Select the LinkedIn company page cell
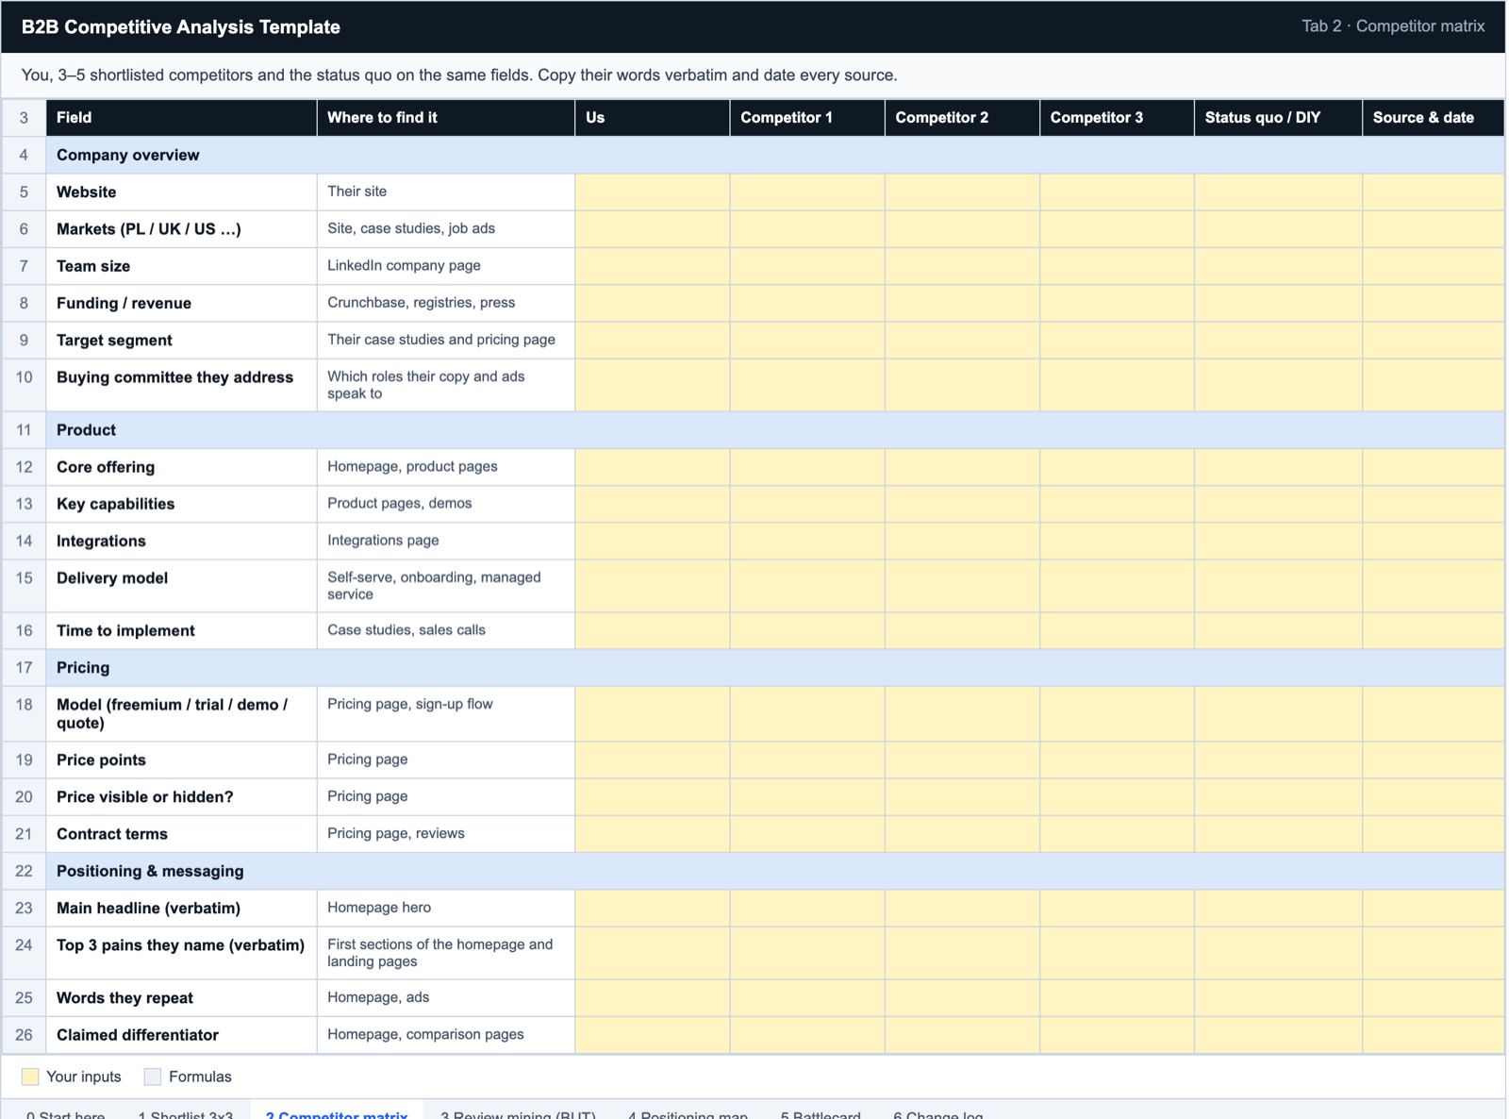The image size is (1509, 1119). [x=445, y=266]
